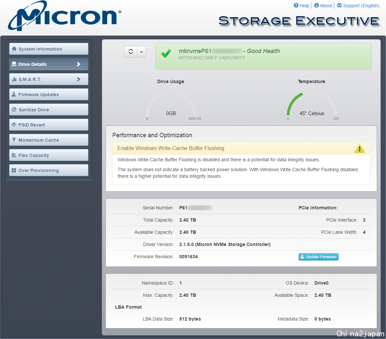Click the green checkmark health icon
386x339 pixels.
(x=166, y=53)
